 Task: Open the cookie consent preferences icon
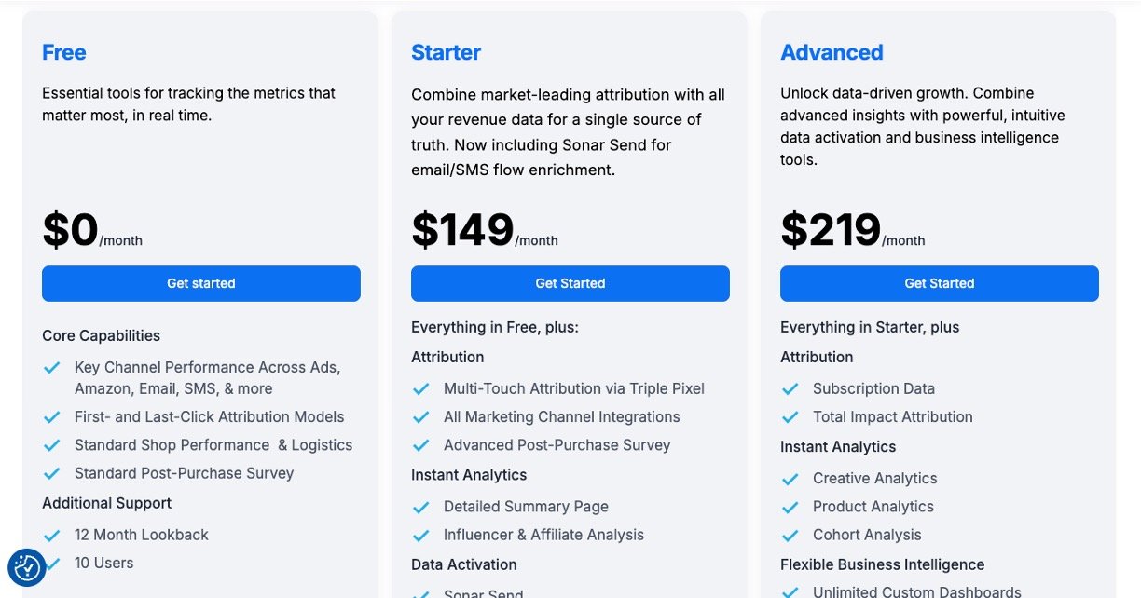27,567
